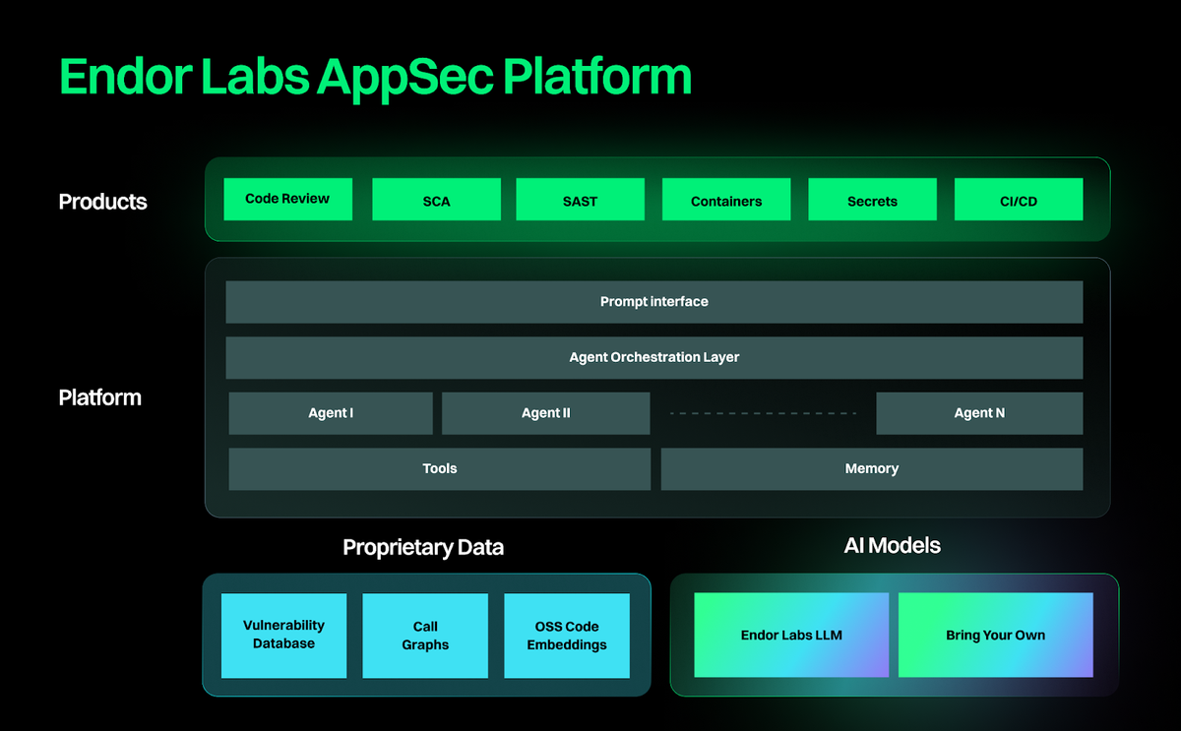Image resolution: width=1181 pixels, height=731 pixels.
Task: Click the Agent N block
Action: point(979,413)
